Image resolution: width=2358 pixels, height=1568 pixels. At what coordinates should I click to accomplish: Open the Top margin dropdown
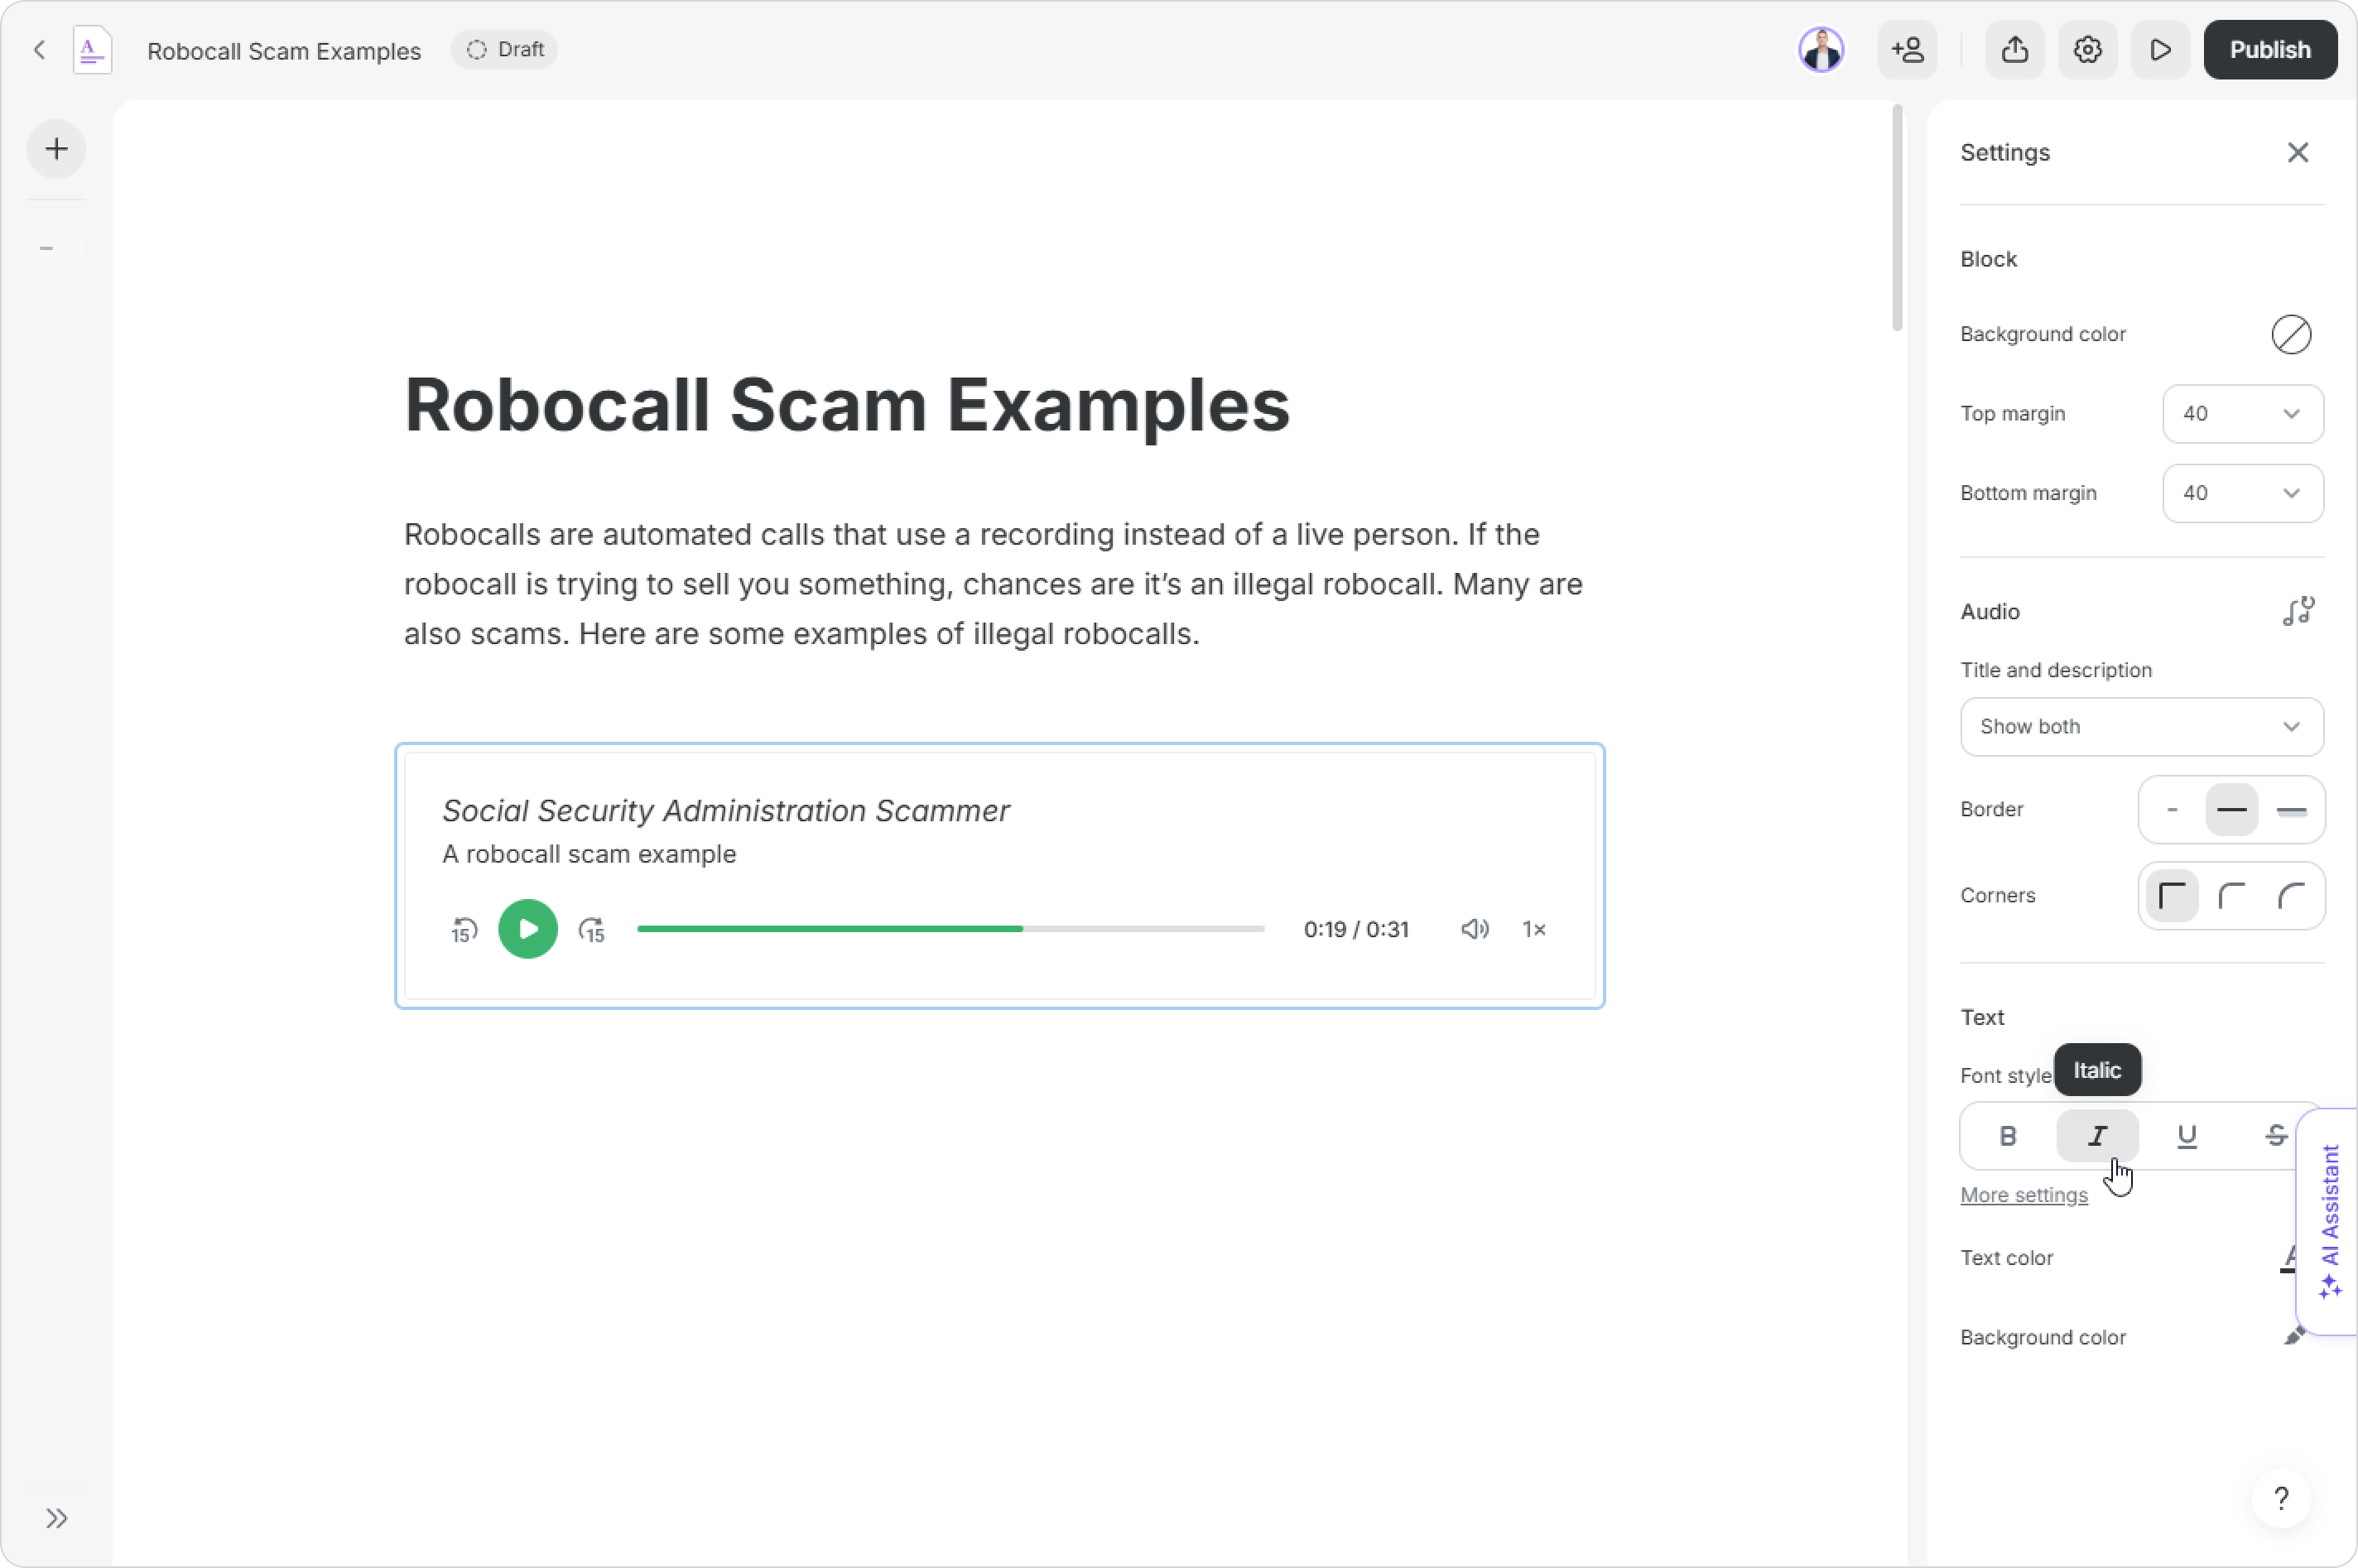(2242, 414)
